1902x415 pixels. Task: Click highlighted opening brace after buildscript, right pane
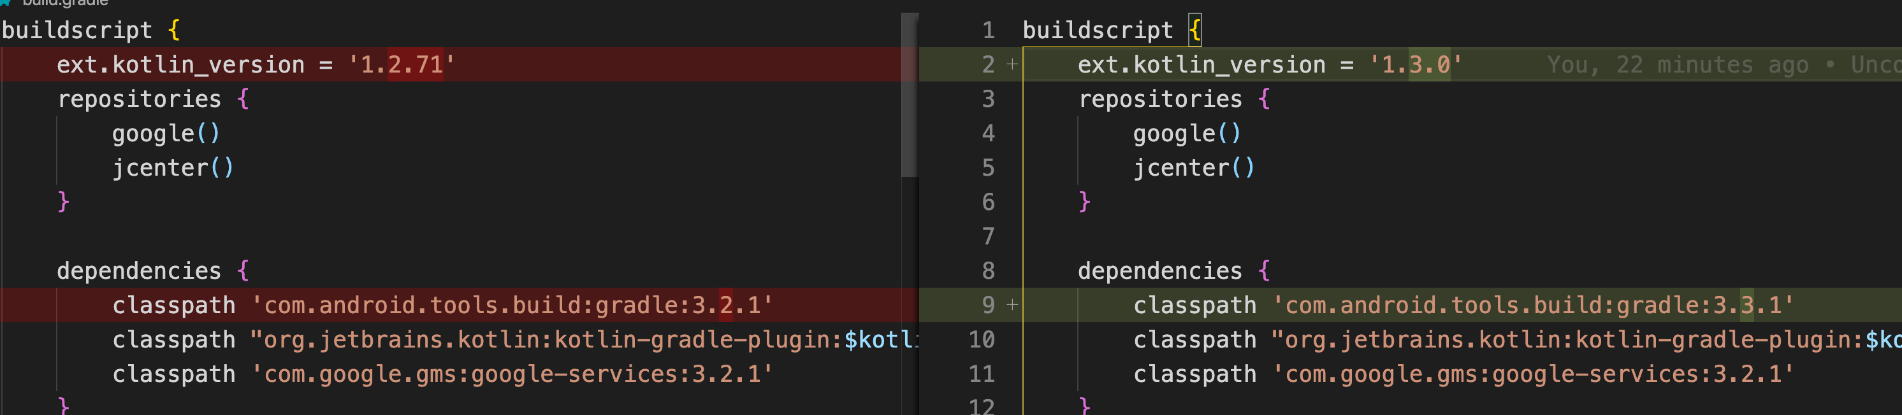tap(1194, 30)
